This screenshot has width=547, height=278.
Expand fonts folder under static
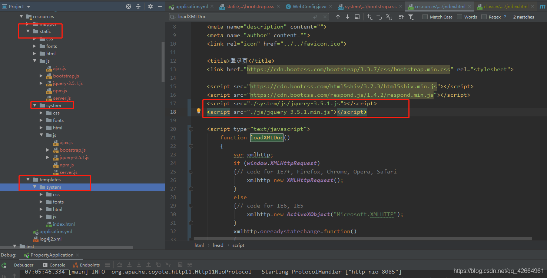(34, 46)
